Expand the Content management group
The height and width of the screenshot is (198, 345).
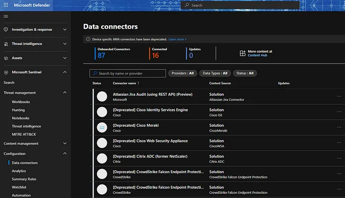click(65, 143)
